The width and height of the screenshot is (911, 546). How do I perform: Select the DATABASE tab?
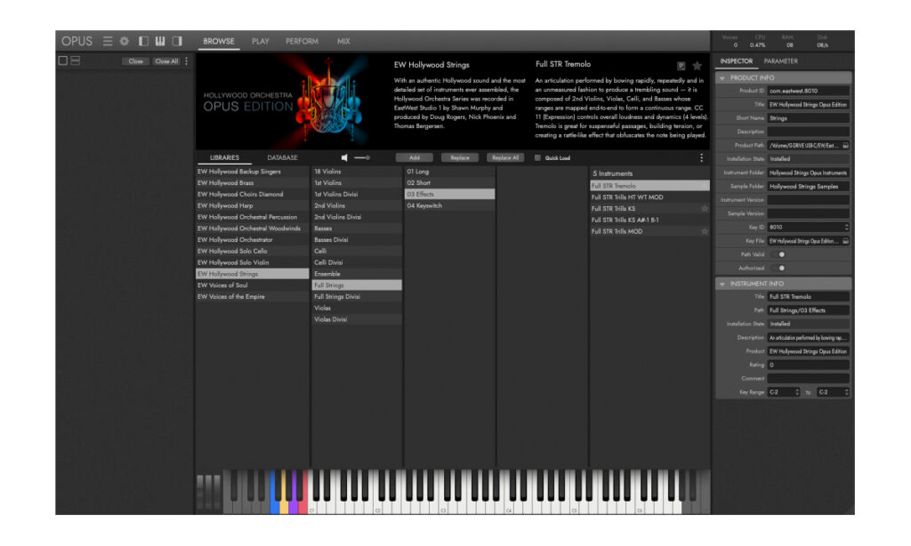click(x=282, y=157)
